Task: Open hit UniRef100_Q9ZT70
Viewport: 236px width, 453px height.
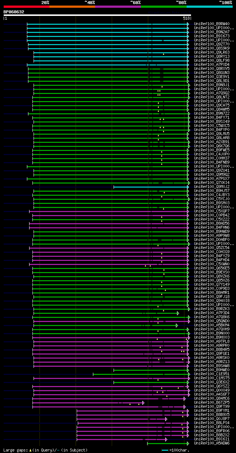Action: coord(212,44)
